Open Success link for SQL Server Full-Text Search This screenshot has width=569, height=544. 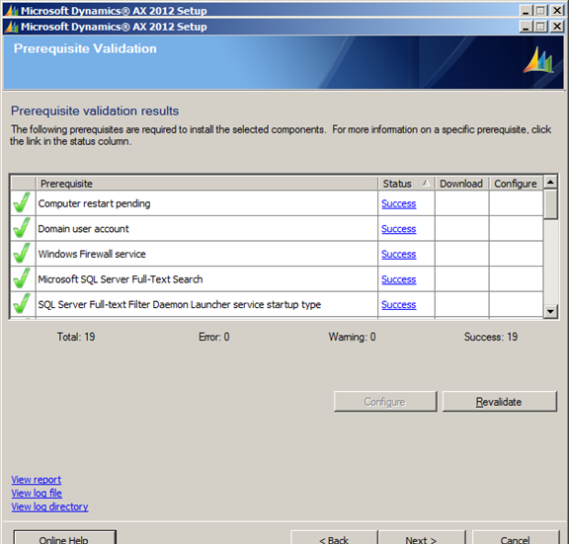(398, 279)
